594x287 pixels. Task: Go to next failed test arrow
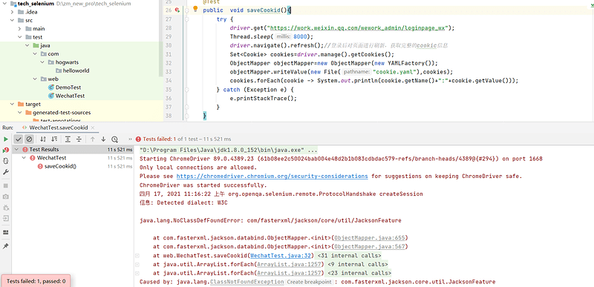tap(103, 139)
